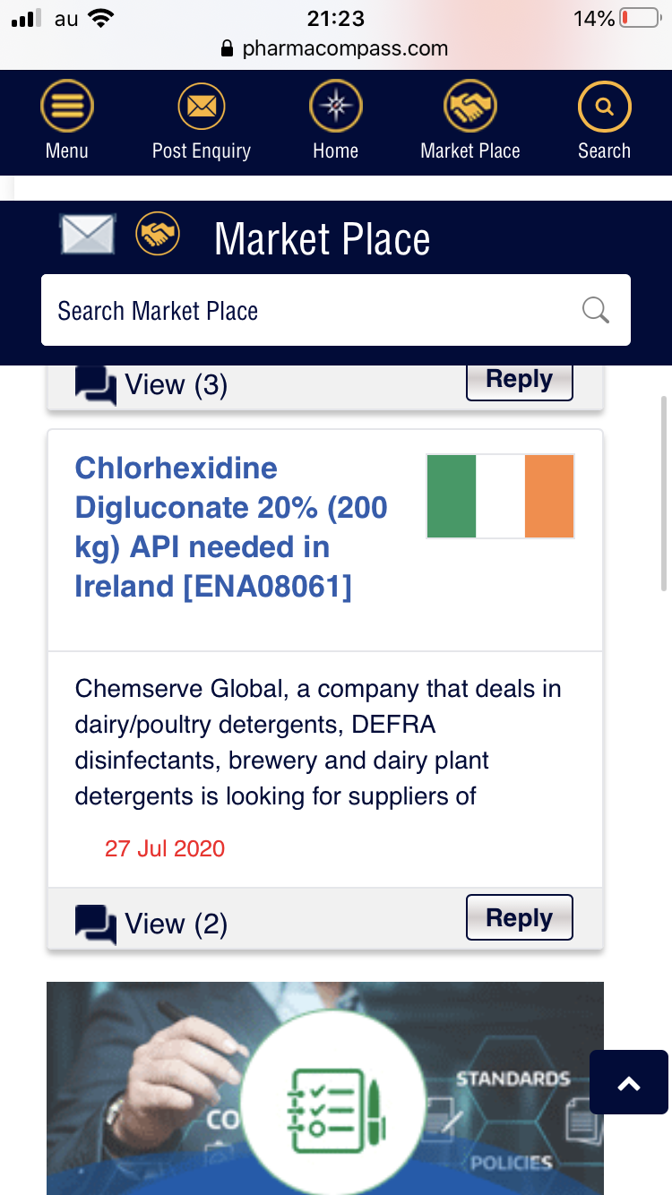Open the standards and policies banner image

(x=325, y=1088)
